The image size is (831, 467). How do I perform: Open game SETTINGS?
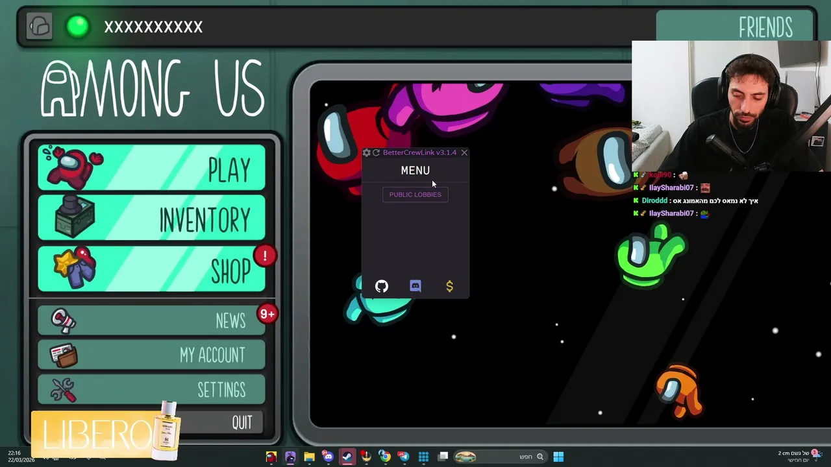152,389
